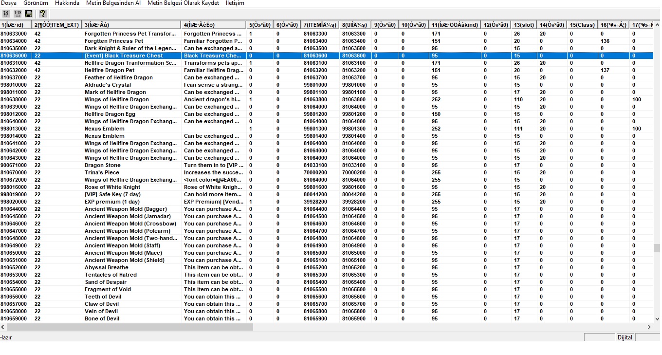
Task: Click '<font color=@#EA00...' description cell
Action: [x=213, y=180]
